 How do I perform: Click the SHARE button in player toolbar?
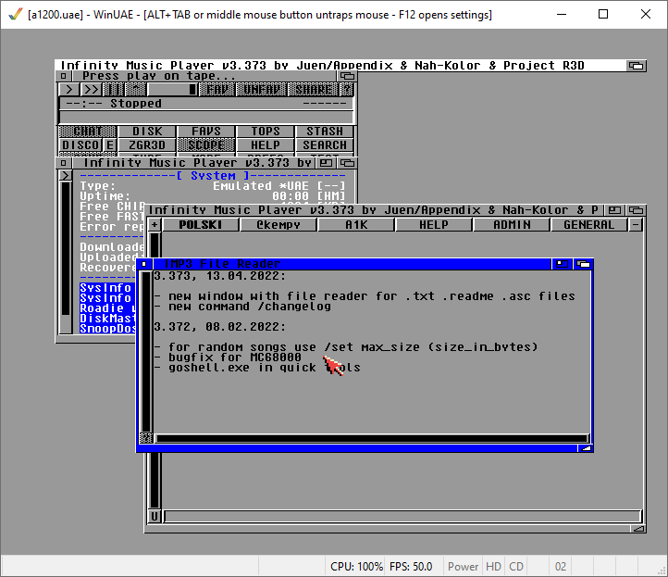click(314, 90)
